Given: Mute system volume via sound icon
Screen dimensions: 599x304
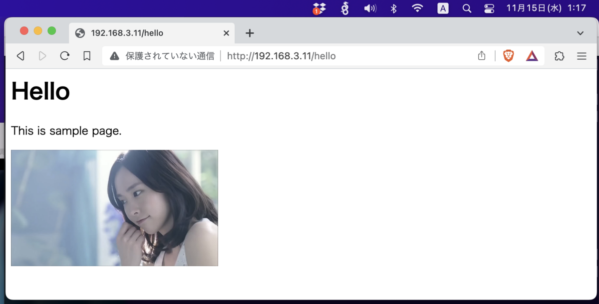Looking at the screenshot, I should click(x=369, y=8).
